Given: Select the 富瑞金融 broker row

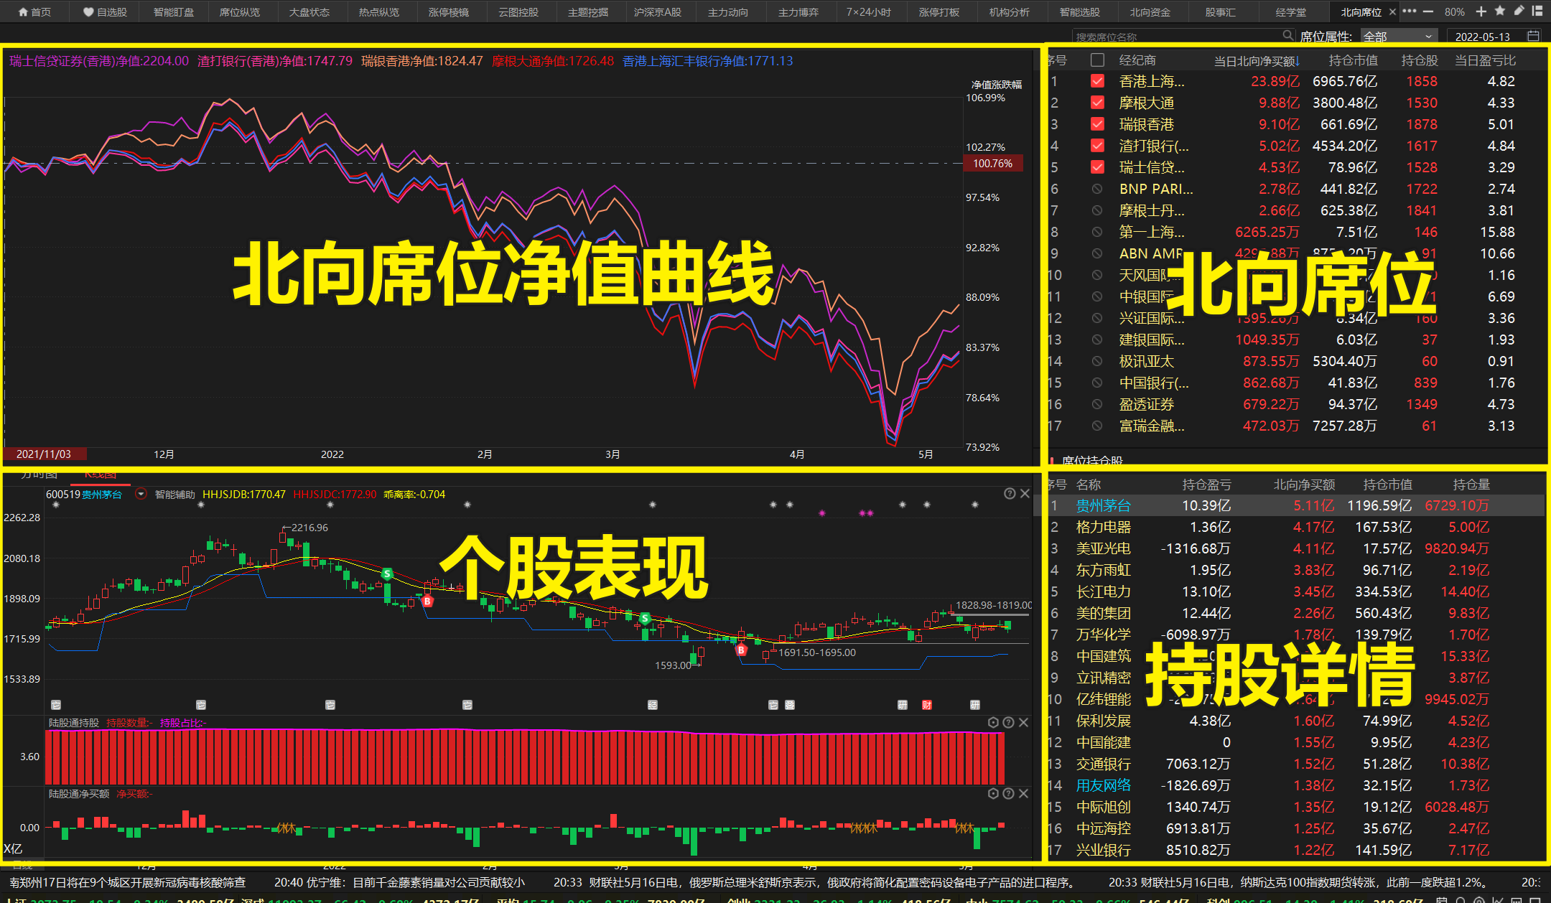Looking at the screenshot, I should [x=1296, y=426].
